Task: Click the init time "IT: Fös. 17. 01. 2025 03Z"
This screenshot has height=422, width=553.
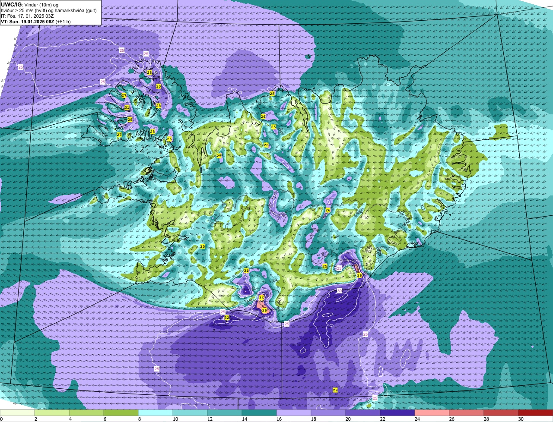Action: coord(28,16)
